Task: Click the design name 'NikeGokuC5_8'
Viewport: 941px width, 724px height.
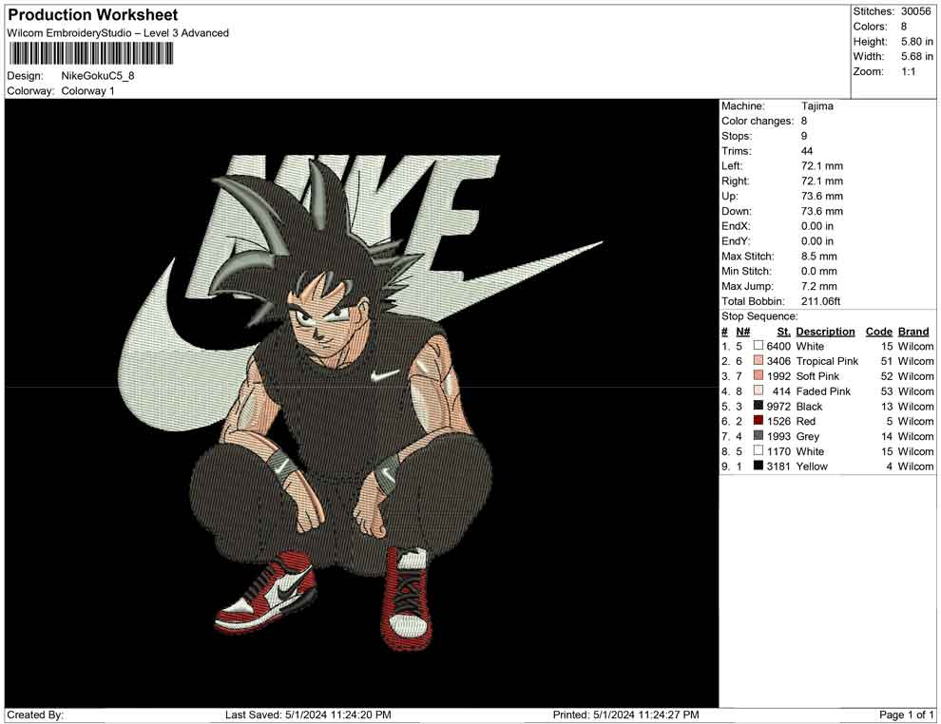Action: pos(98,76)
